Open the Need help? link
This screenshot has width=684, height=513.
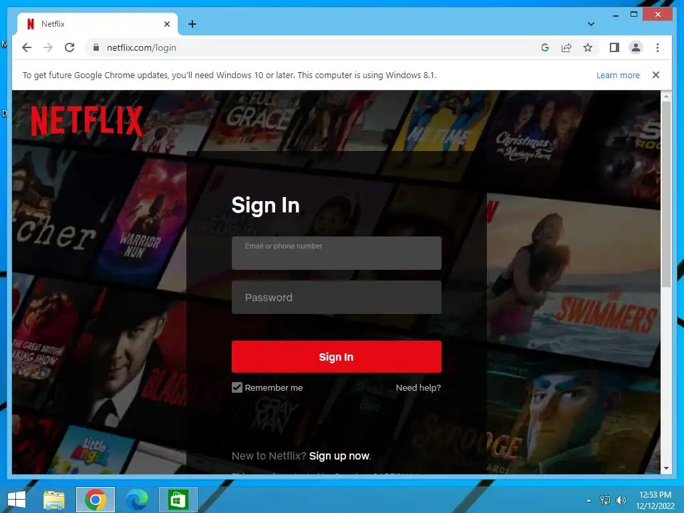point(418,387)
